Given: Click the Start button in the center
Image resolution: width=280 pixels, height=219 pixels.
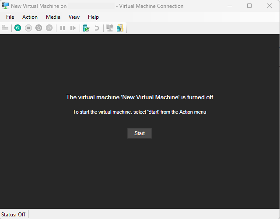Looking at the screenshot, I should 140,133.
